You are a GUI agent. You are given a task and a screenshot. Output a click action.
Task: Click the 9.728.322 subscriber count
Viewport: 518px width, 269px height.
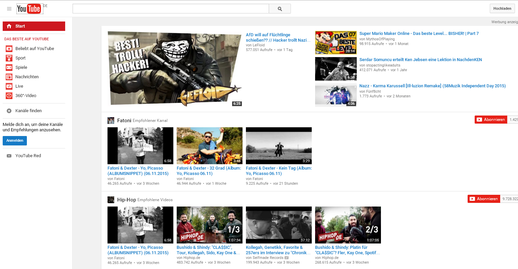[510, 199]
